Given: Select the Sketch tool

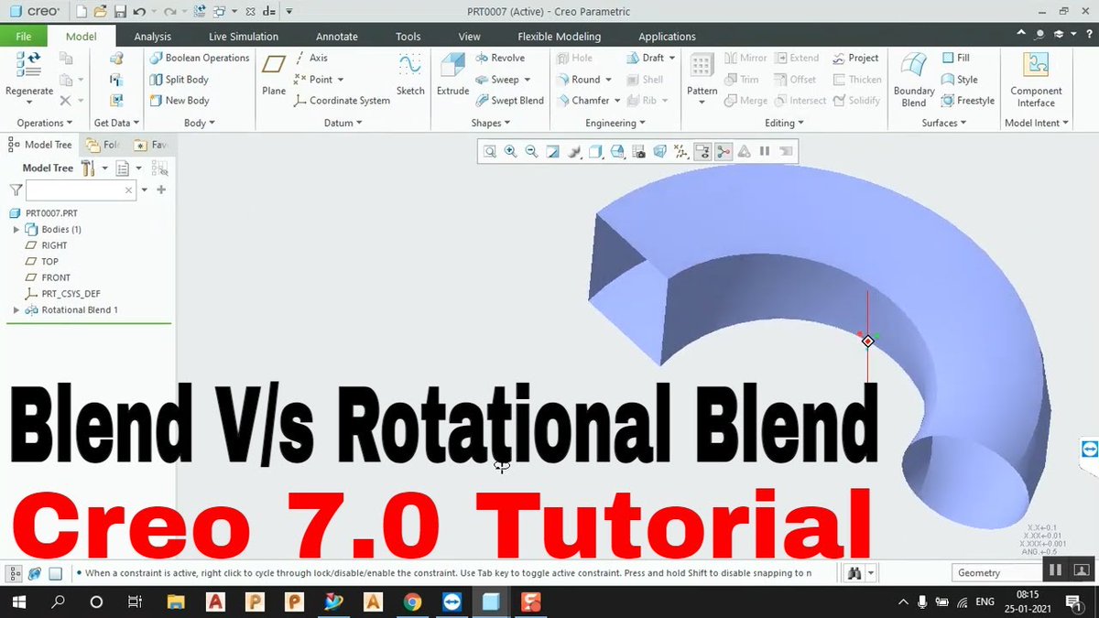Looking at the screenshot, I should tap(410, 79).
